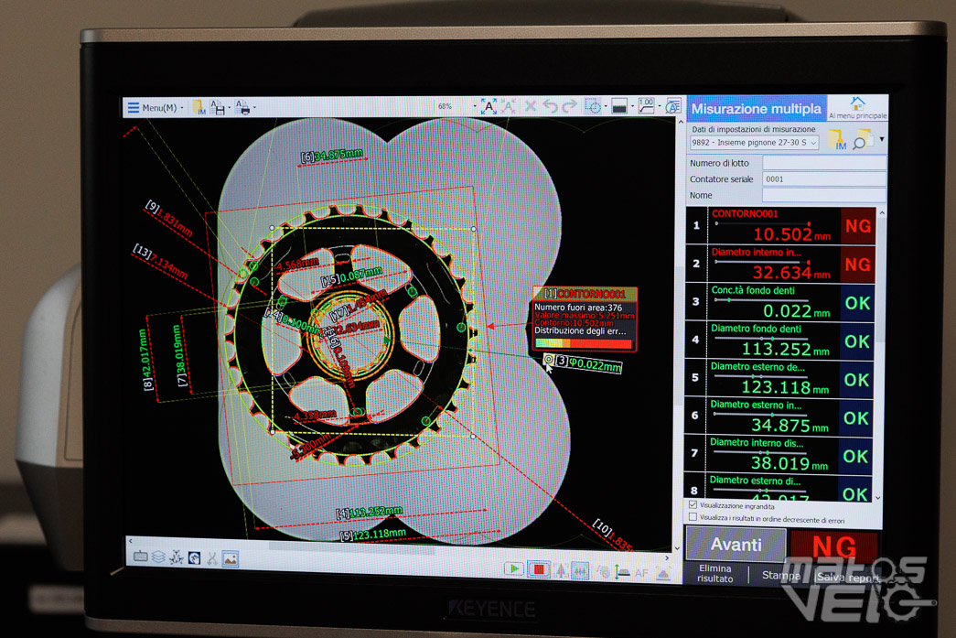The height and width of the screenshot is (638, 956).
Task: Select result row 5 Diametro esterno 123.118 mm
Action: (x=780, y=378)
